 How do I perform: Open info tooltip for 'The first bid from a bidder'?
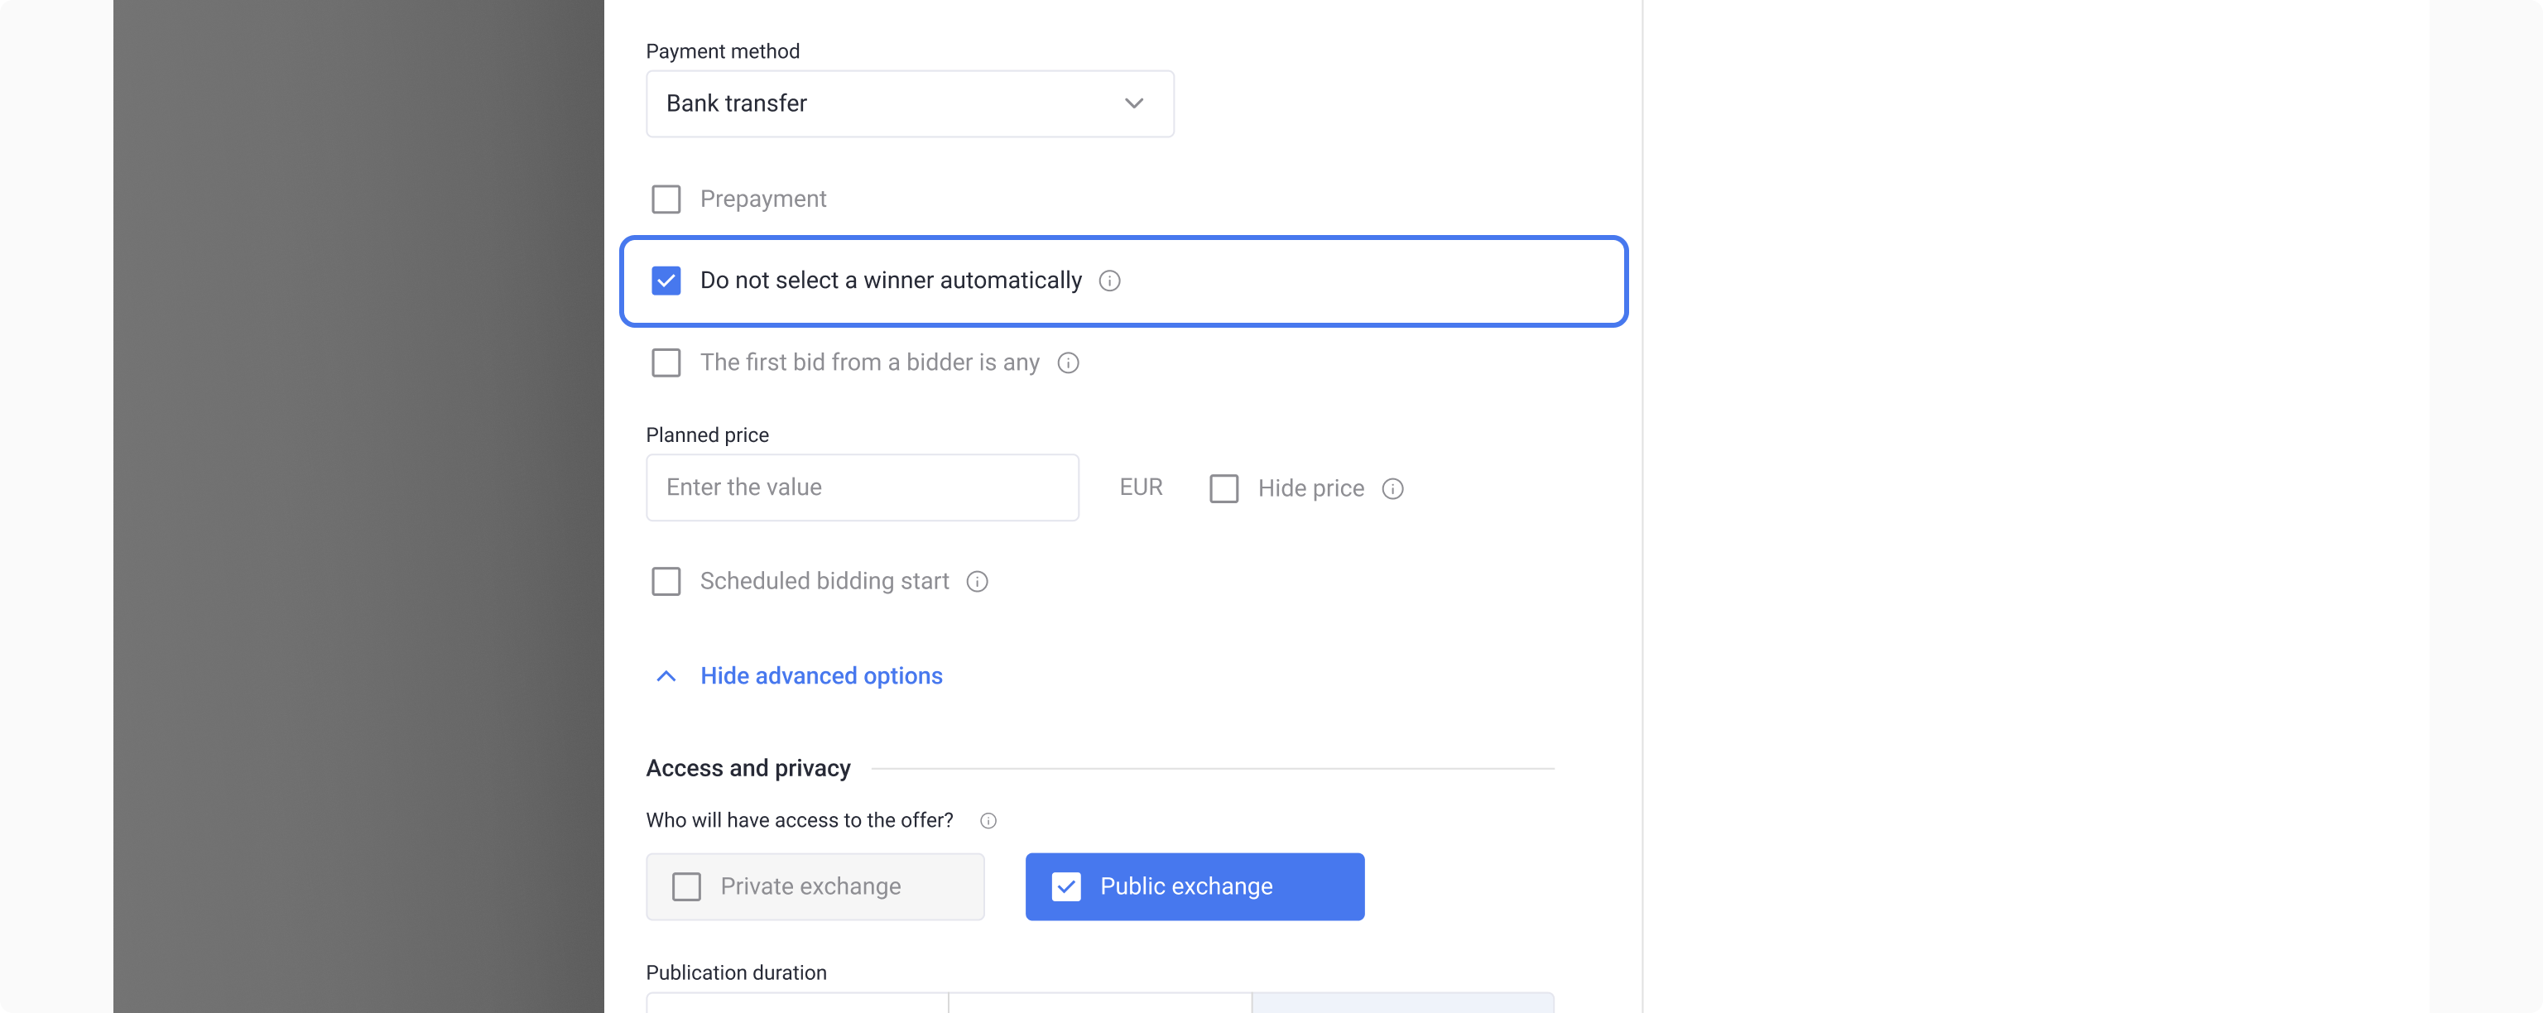tap(1068, 363)
